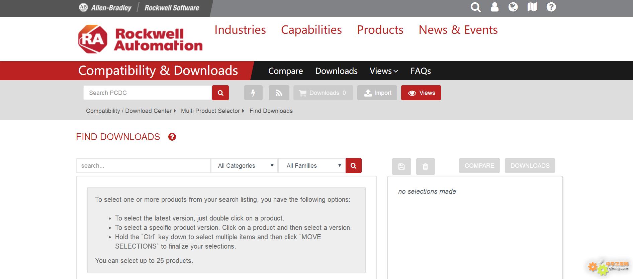Click the DOWNLOADS button beside COMPARE
633x279 pixels.
(x=530, y=166)
